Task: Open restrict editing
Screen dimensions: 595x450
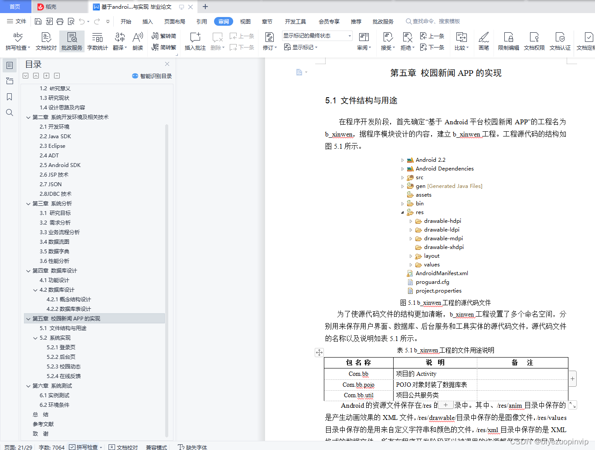Action: (x=509, y=41)
